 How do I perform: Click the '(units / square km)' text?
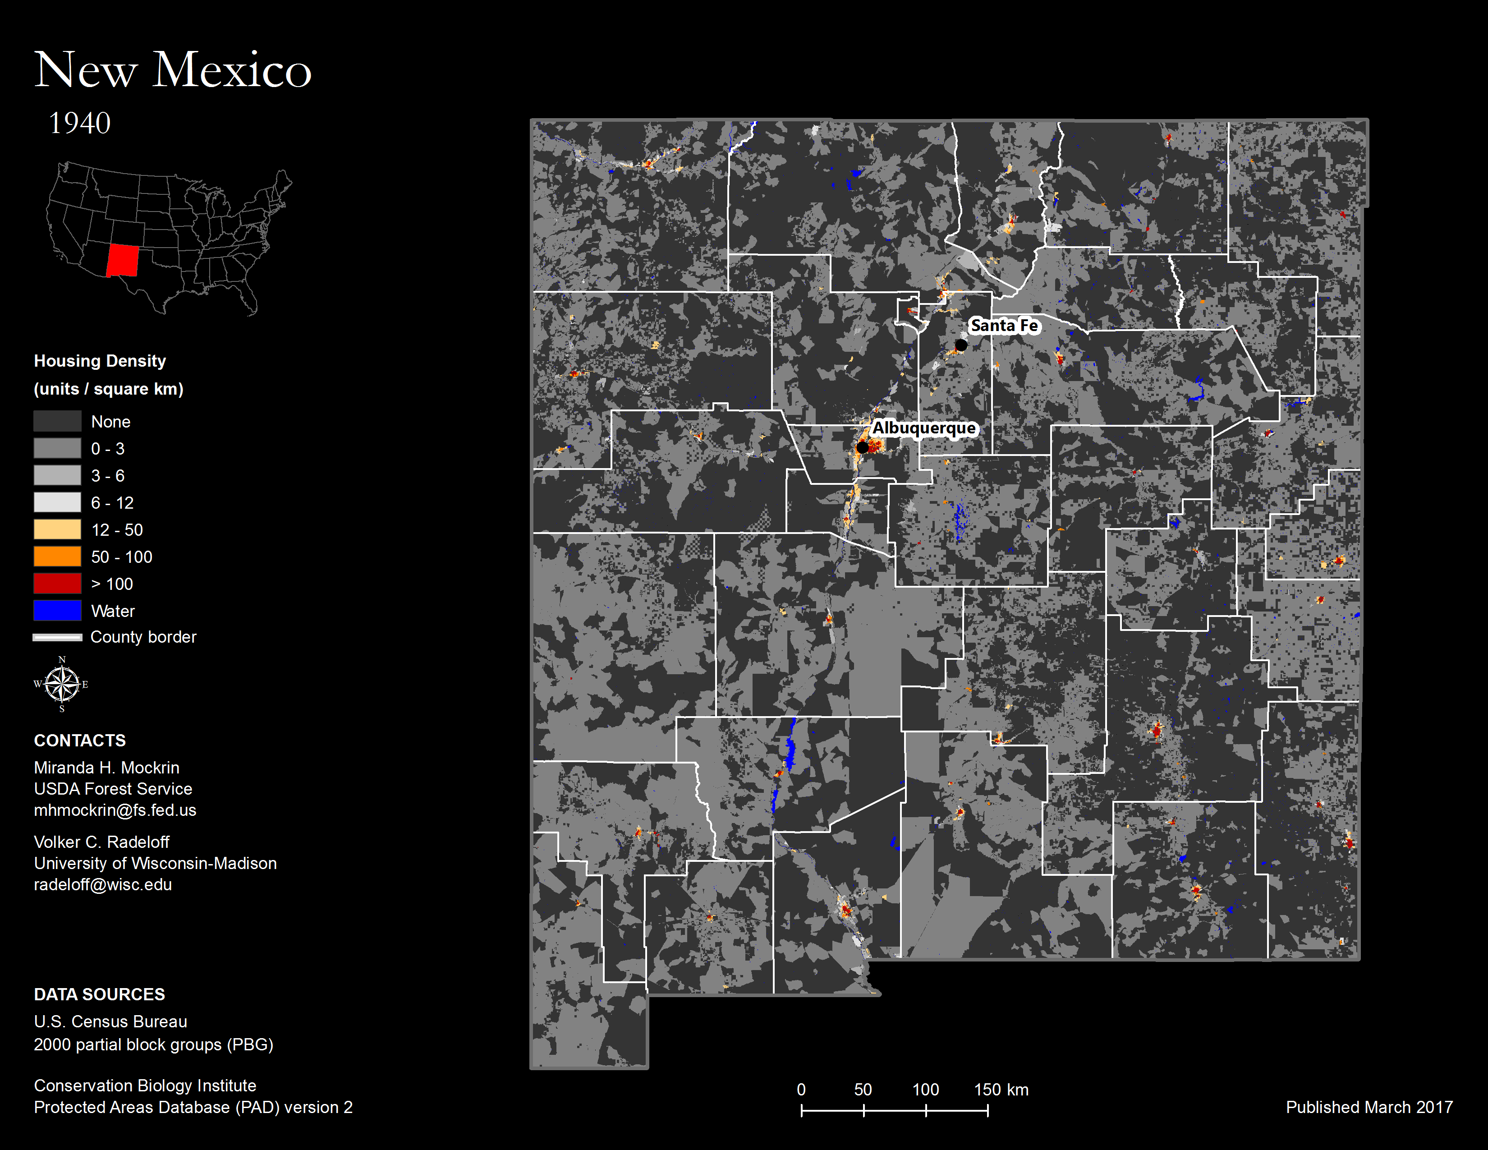pyautogui.click(x=109, y=389)
